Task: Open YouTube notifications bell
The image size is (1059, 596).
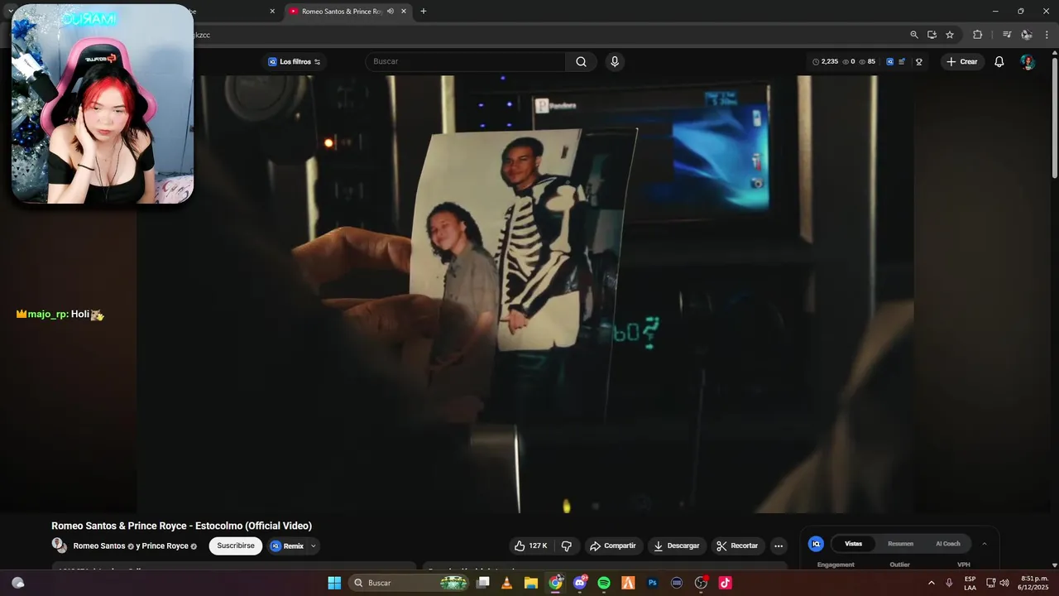Action: [999, 62]
